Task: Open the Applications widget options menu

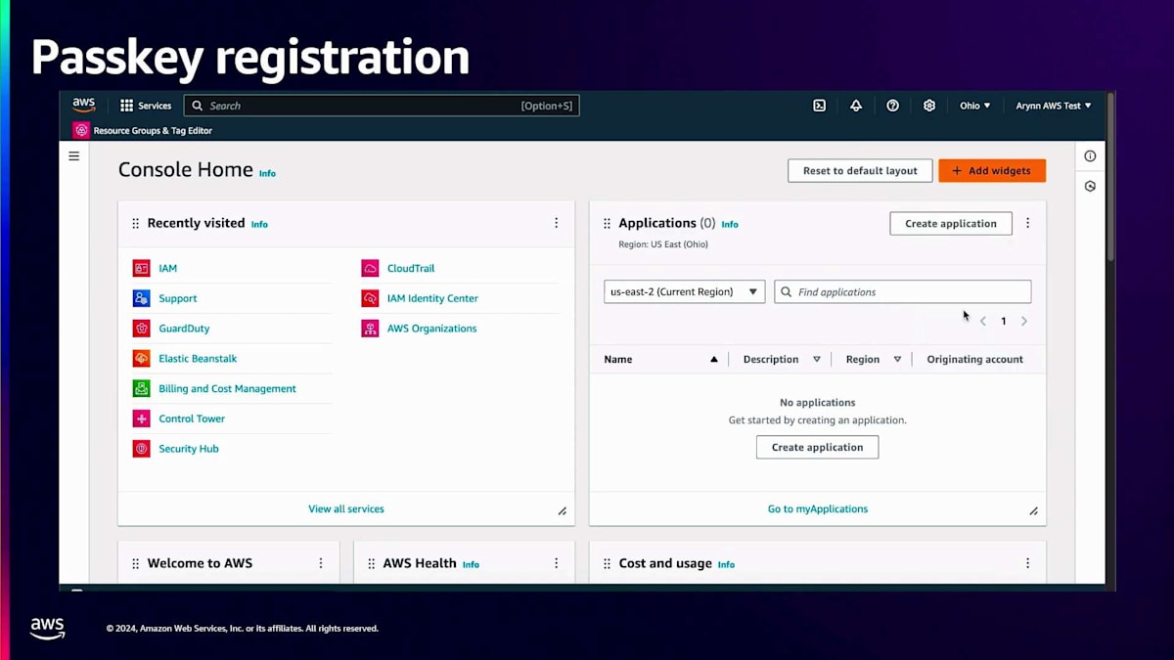Action: pos(1027,223)
